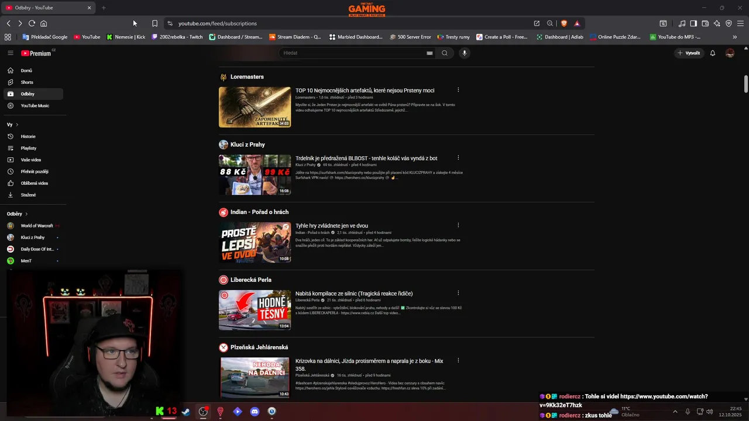Show more bookmarks with double chevron
Screen dimensions: 749x421
pos(735,37)
